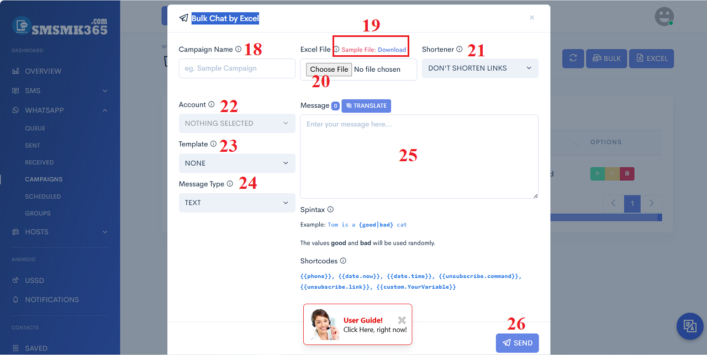Image resolution: width=707 pixels, height=355 pixels.
Task: Click the Template info icon
Action: (x=213, y=144)
